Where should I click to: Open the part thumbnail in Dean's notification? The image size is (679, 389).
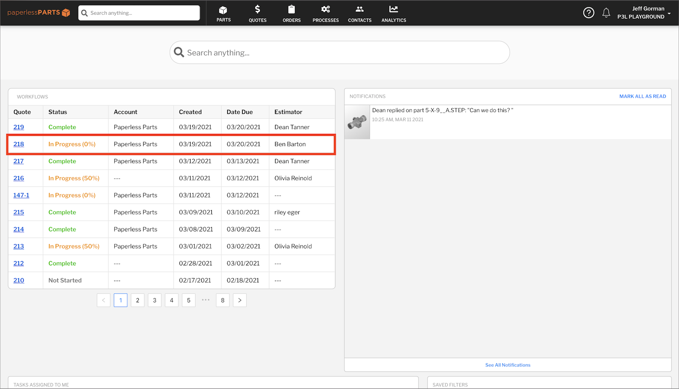[x=357, y=122]
